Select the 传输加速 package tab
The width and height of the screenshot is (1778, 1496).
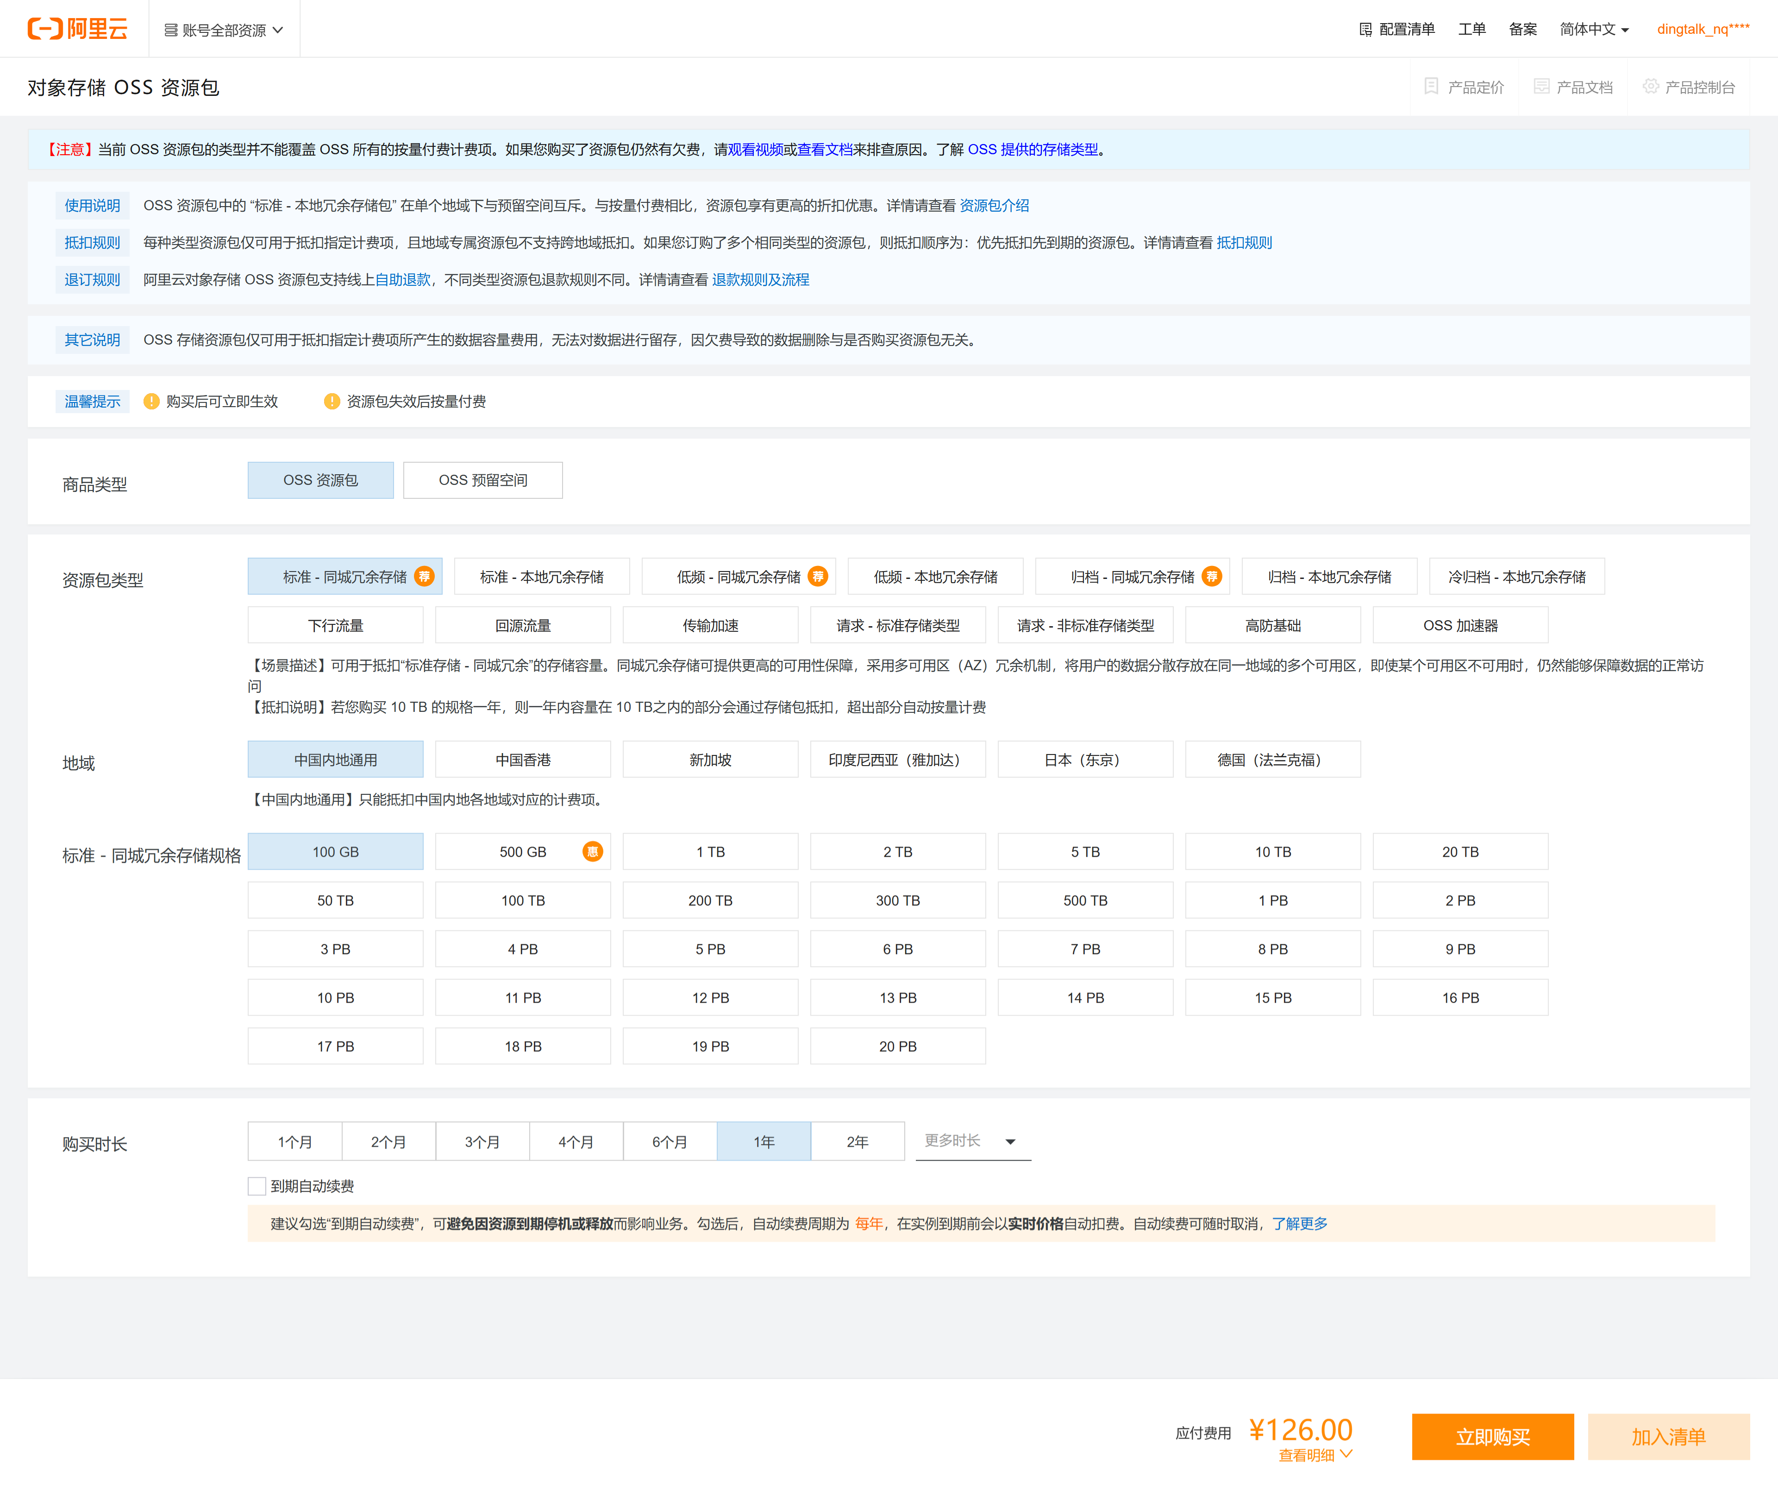click(x=711, y=626)
